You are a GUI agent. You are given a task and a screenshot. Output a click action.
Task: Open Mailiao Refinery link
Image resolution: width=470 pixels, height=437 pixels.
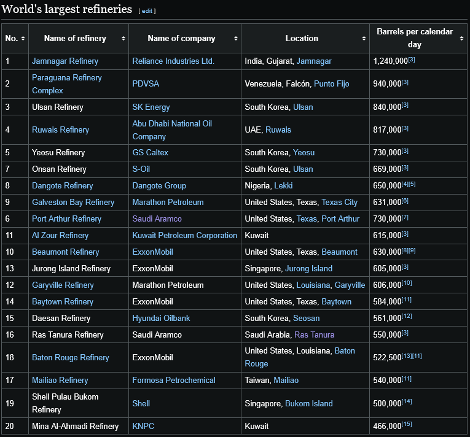click(x=60, y=380)
